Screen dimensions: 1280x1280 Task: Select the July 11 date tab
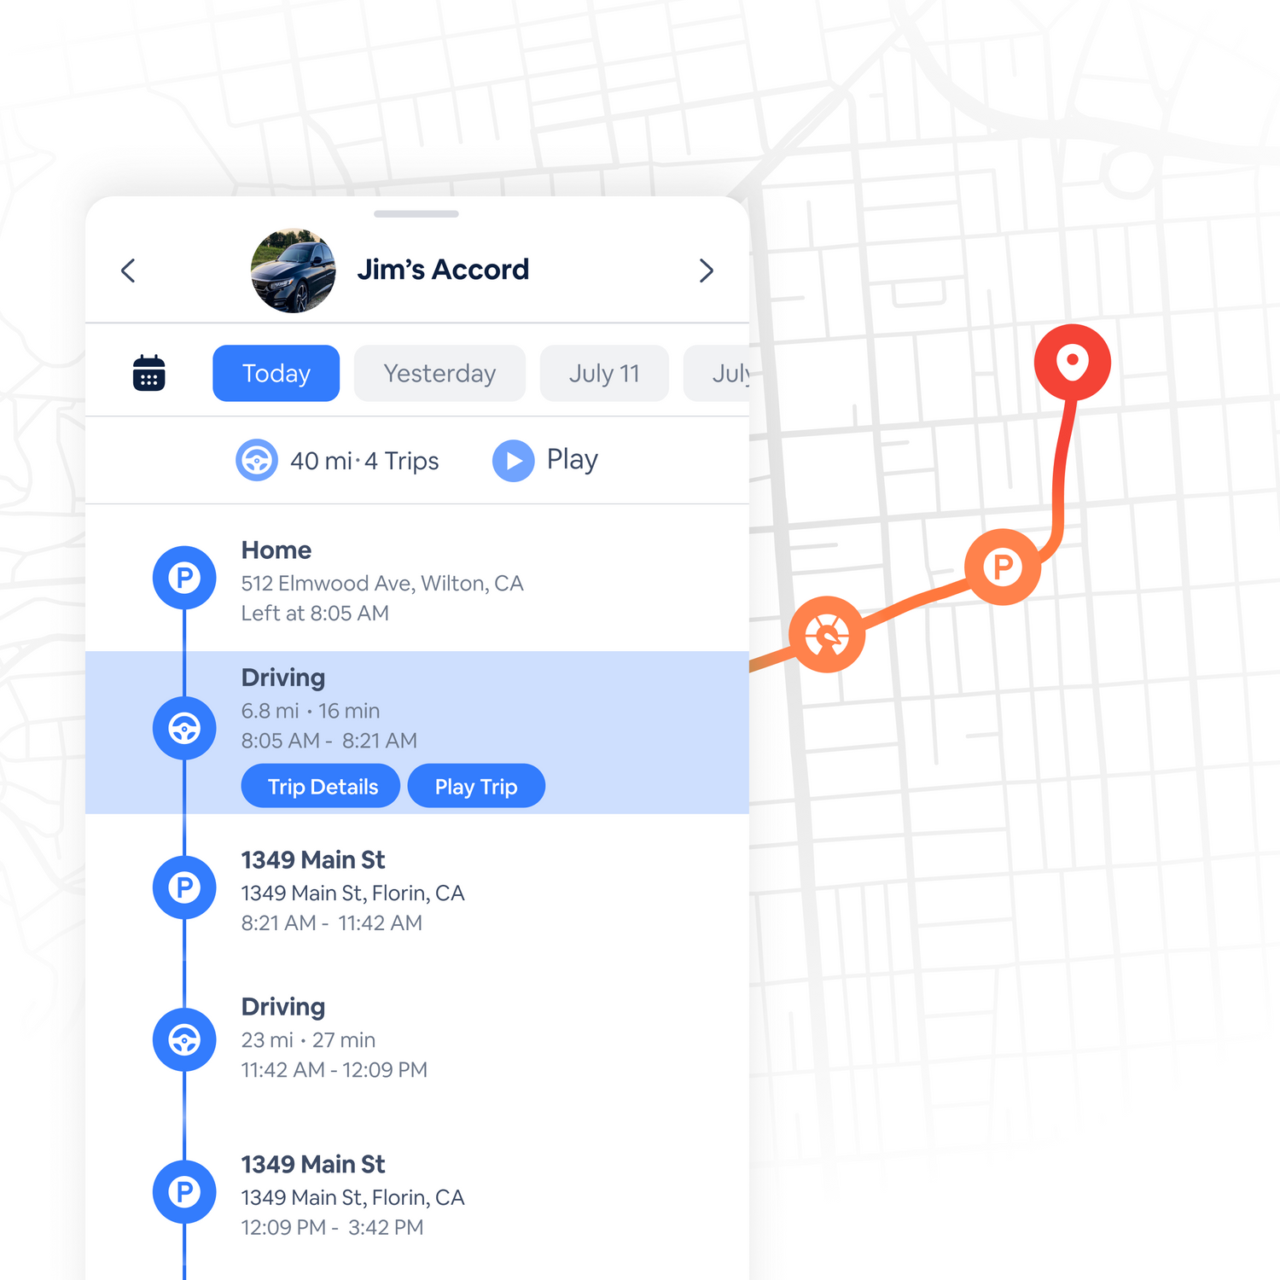pos(604,373)
